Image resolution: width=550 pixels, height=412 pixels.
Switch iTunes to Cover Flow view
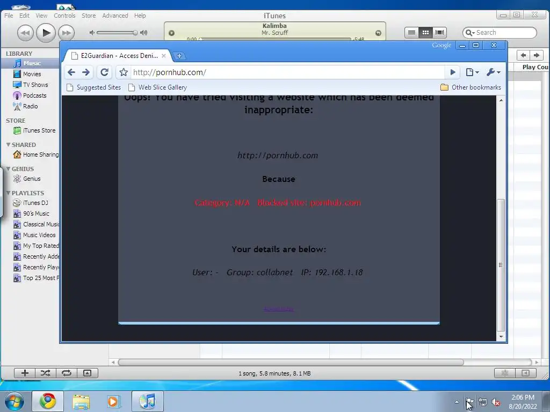point(439,33)
